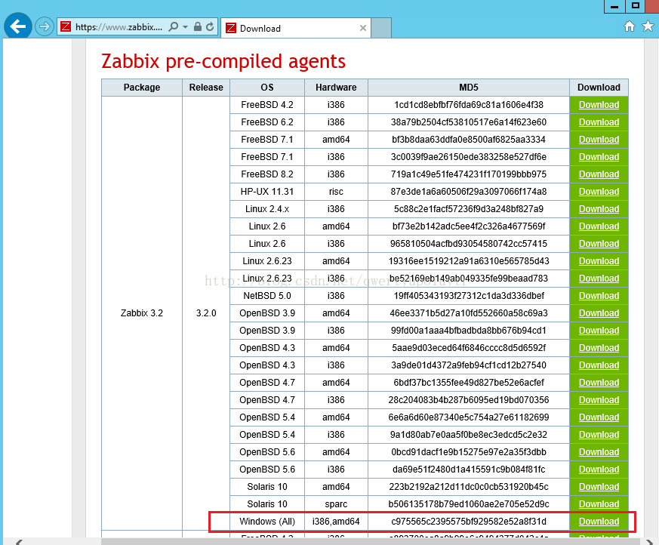
Task: Click the Release column header
Action: click(x=206, y=88)
